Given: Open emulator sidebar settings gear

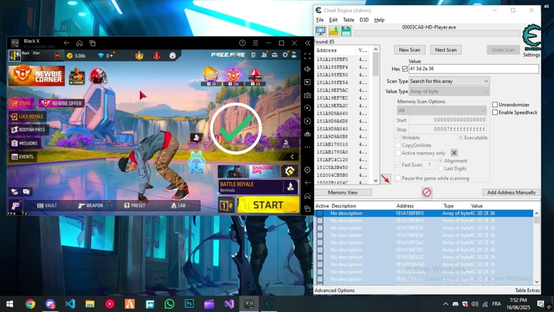Looking at the screenshot, I should [x=307, y=170].
